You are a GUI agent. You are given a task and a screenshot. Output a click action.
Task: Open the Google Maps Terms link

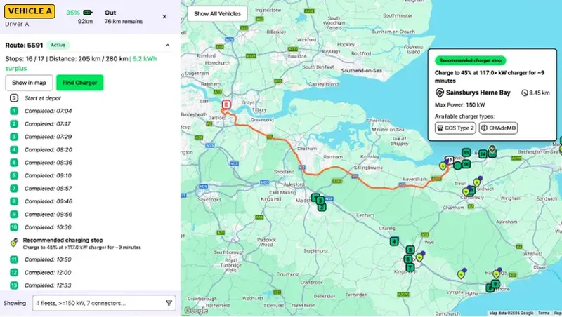(x=543, y=313)
